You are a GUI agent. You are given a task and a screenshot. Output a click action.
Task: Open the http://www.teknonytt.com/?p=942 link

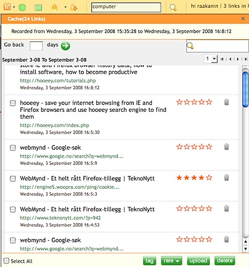coord(60,218)
